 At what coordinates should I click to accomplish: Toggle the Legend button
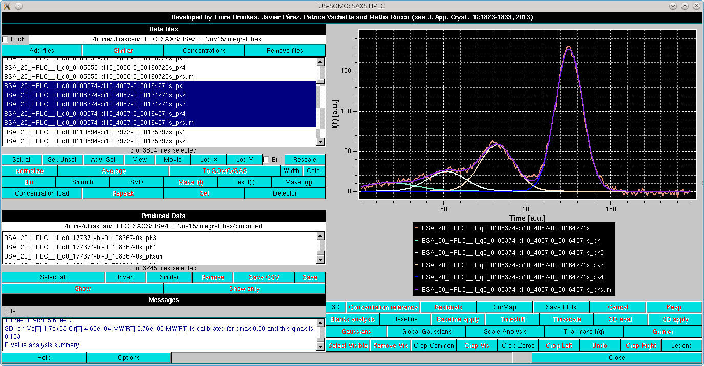(x=681, y=346)
